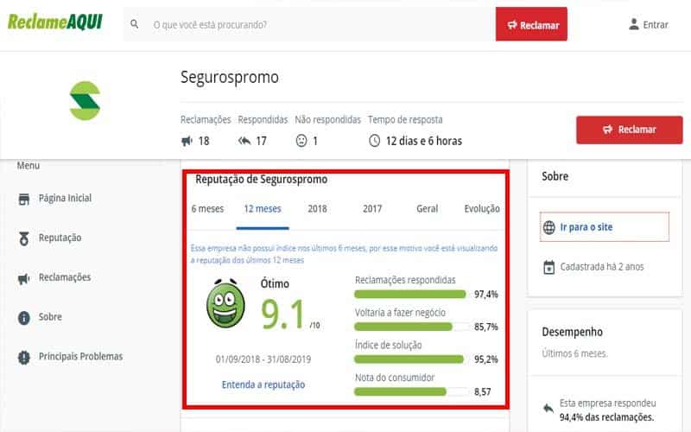Click the 97,4% value
This screenshot has height=432, width=691.
[x=486, y=295]
